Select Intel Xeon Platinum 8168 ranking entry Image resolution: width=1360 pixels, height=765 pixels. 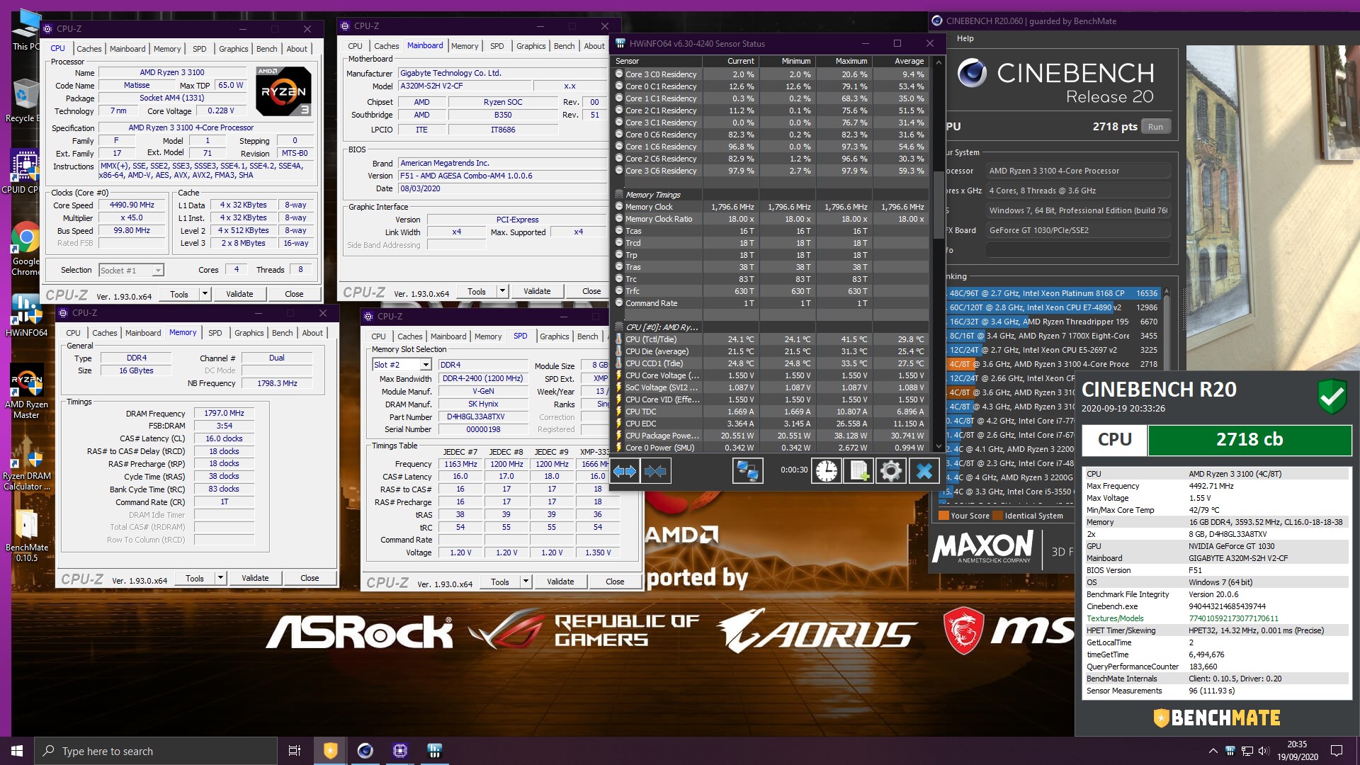point(1053,293)
